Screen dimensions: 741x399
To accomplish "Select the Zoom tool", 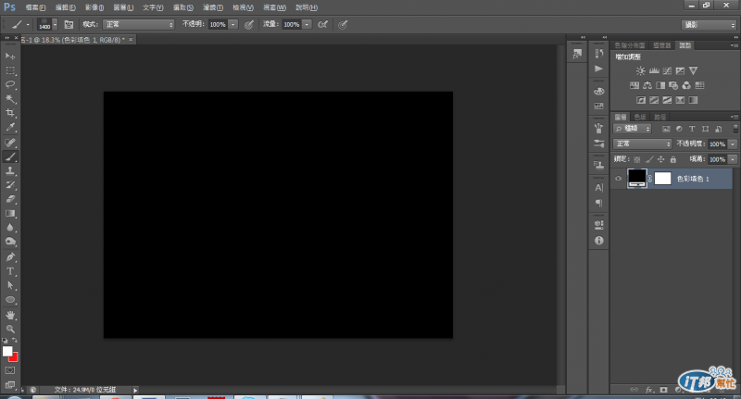I will click(x=10, y=330).
